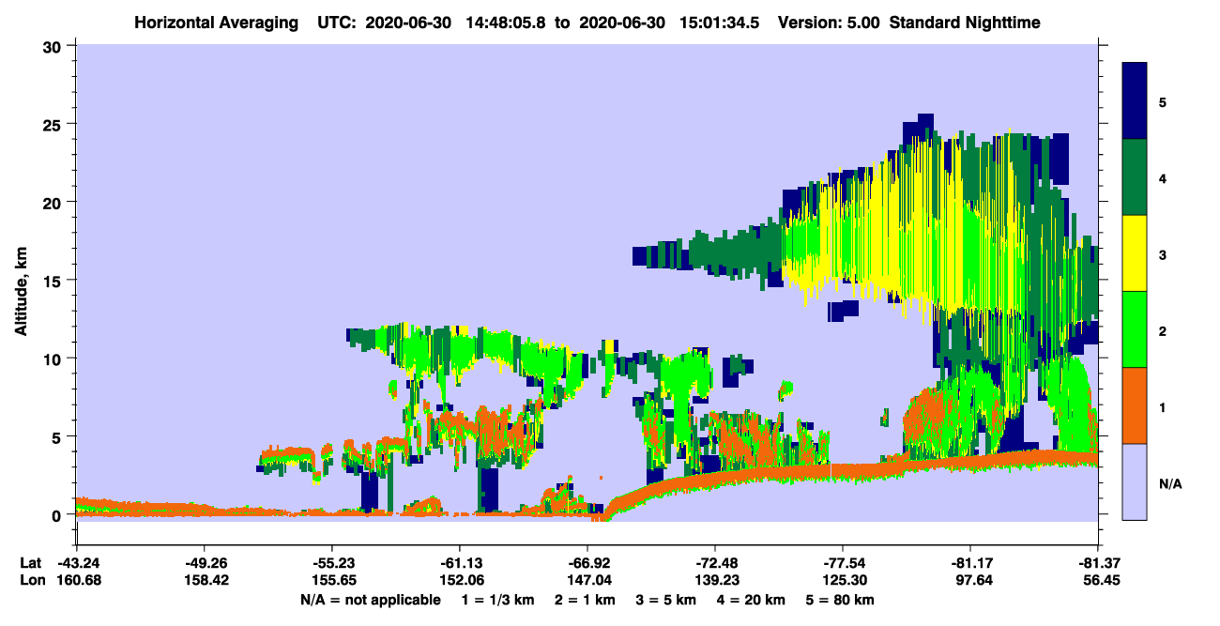Click the color bar label 5

tap(1162, 101)
